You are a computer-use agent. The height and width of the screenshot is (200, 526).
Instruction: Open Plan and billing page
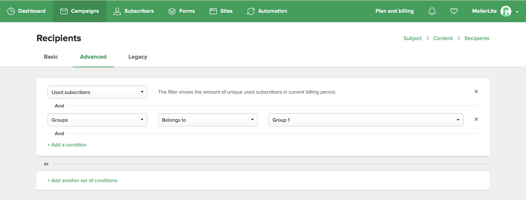(394, 11)
